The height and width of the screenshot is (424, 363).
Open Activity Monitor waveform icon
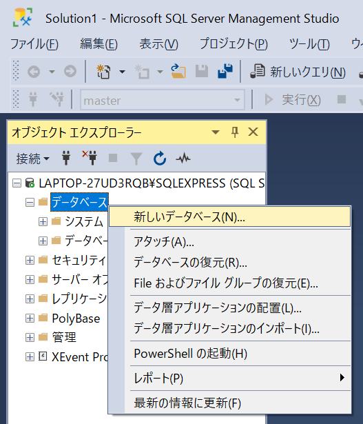(183, 158)
